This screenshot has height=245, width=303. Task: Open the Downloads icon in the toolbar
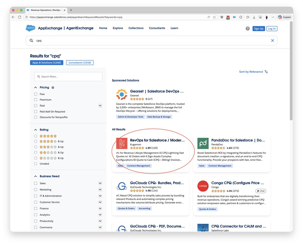point(254,17)
